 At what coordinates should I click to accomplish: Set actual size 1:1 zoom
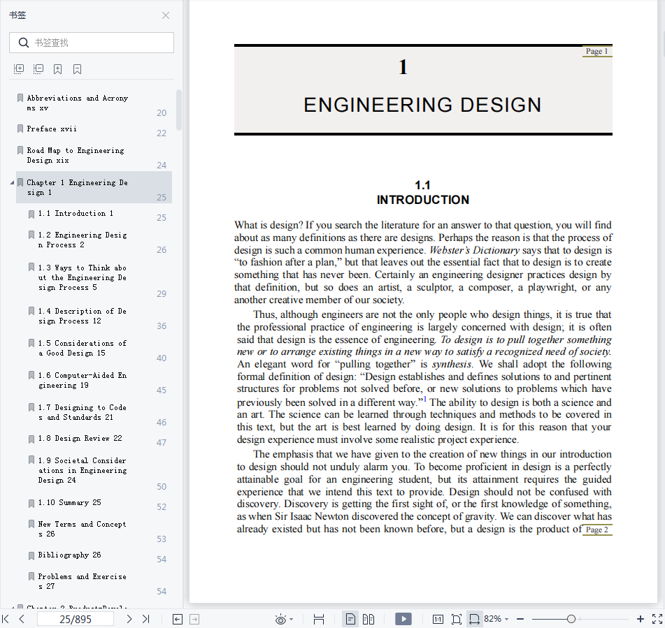coord(438,620)
